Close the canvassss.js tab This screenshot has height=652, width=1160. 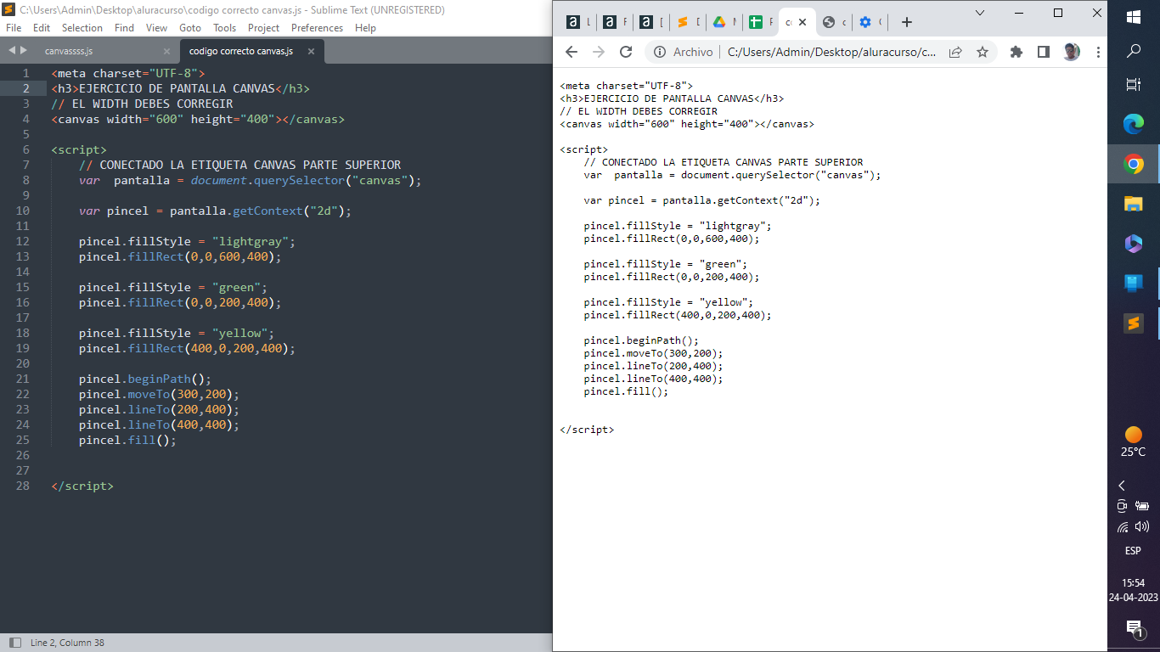(x=166, y=51)
